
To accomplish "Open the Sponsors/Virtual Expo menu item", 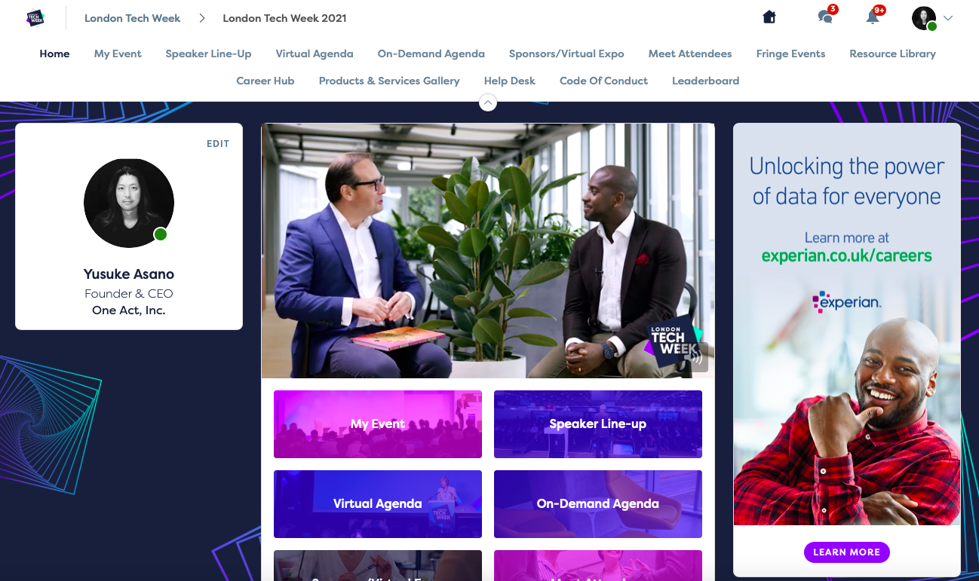I will (566, 54).
